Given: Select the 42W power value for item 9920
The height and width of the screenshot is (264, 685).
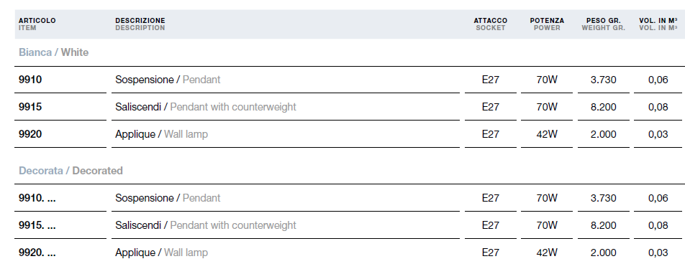Looking at the screenshot, I should point(547,134).
